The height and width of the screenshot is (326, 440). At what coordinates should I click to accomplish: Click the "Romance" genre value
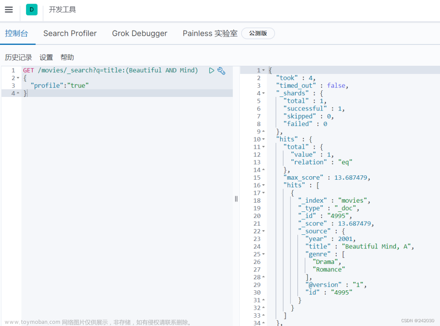329,270
